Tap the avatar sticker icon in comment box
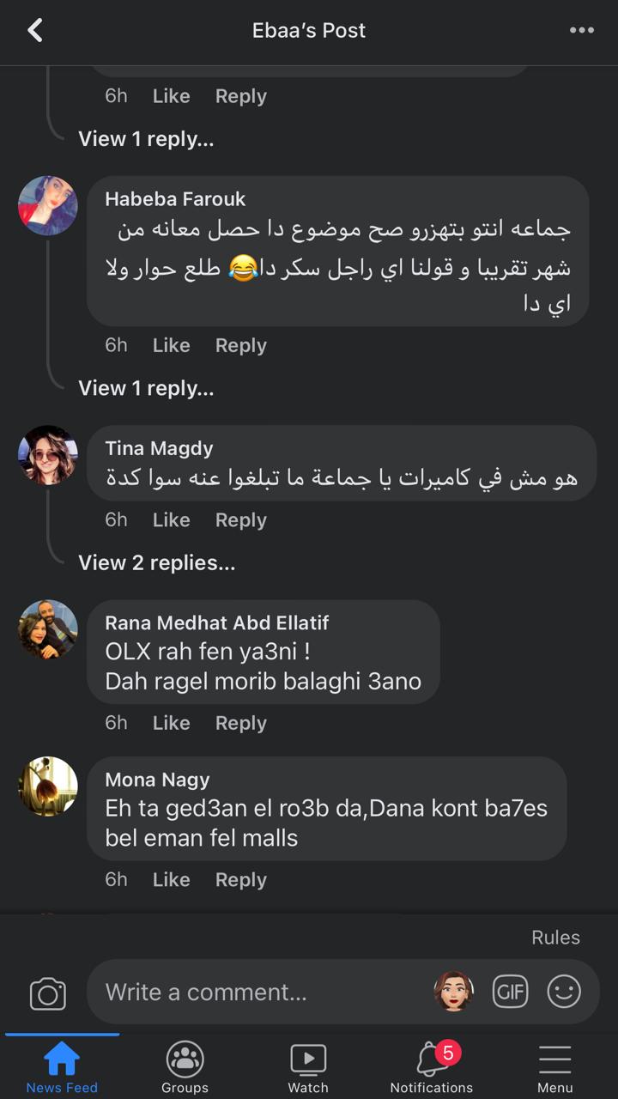This screenshot has width=618, height=1099. tap(453, 992)
